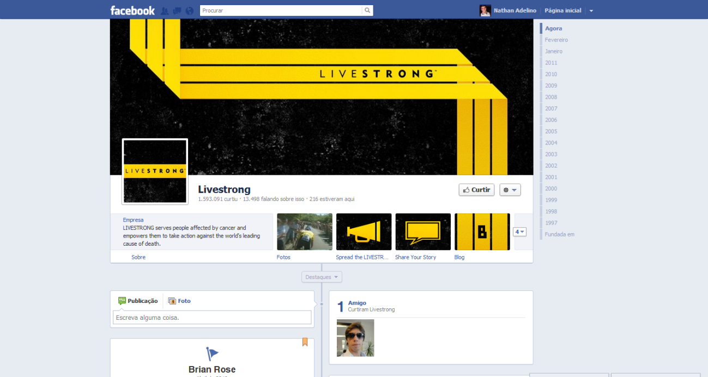Open the Brian Rose milestone title

click(212, 369)
